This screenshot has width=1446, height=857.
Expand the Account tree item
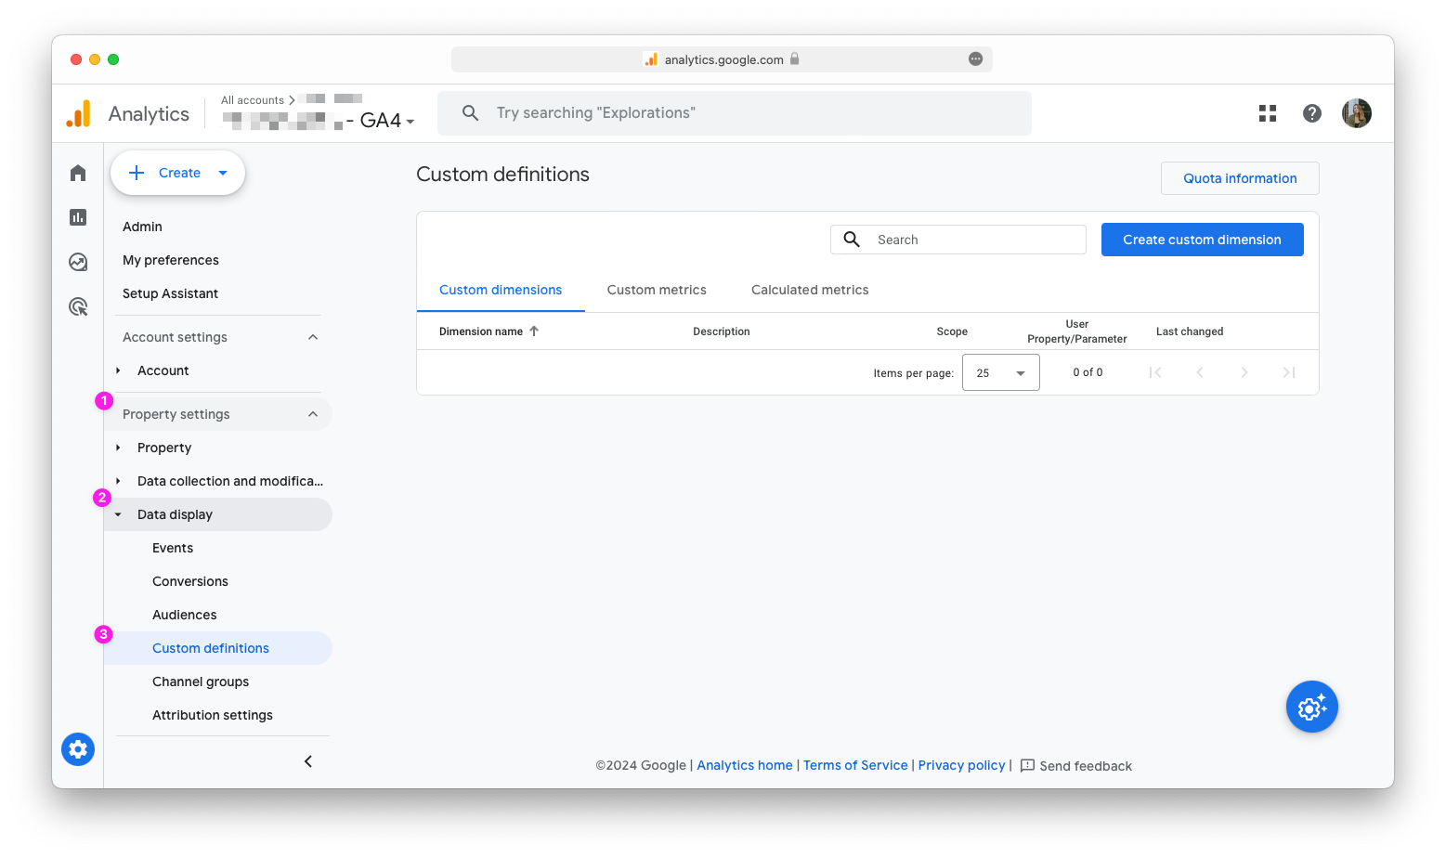coord(118,370)
